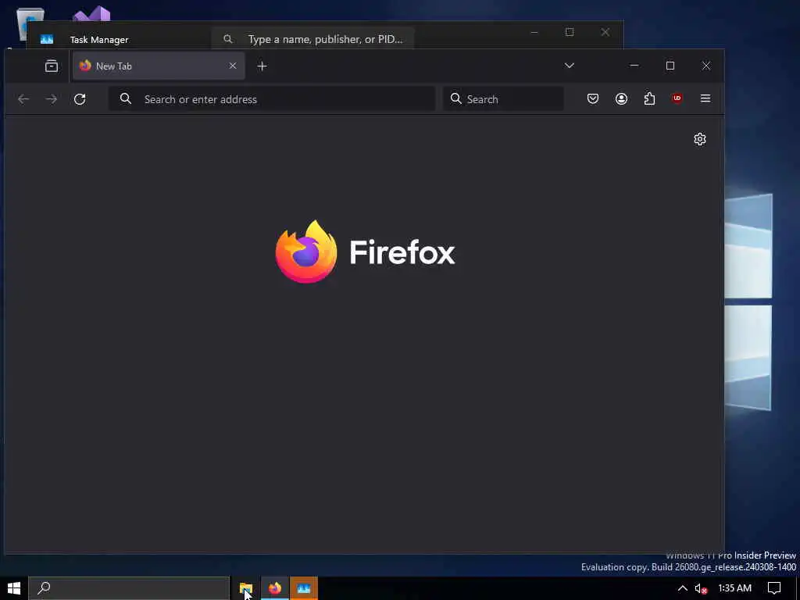Click the Task Manager taskbar icon
800x600 pixels.
304,588
